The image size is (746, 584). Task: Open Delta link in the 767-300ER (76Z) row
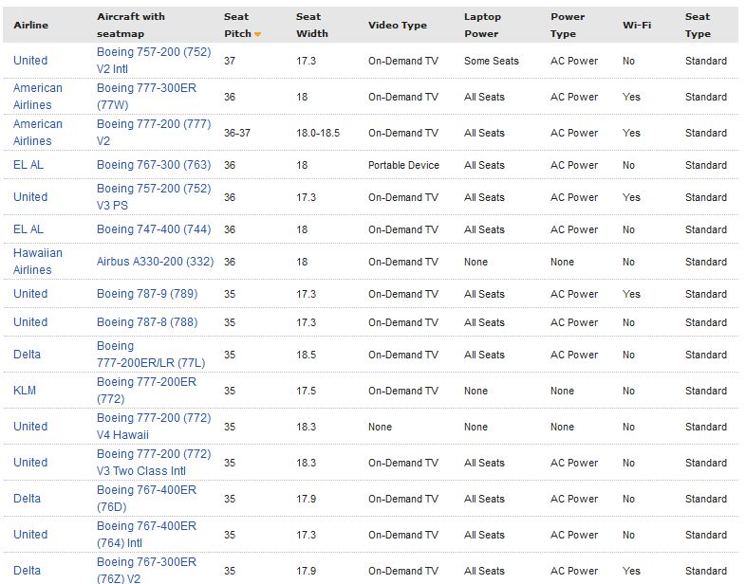pyautogui.click(x=28, y=571)
